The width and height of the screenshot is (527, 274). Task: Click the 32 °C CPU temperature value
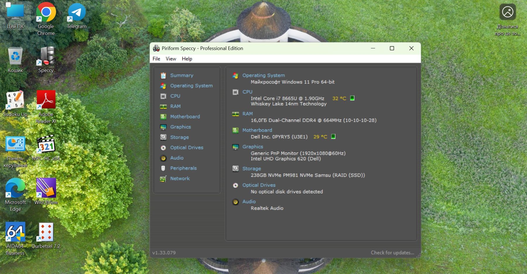(339, 99)
